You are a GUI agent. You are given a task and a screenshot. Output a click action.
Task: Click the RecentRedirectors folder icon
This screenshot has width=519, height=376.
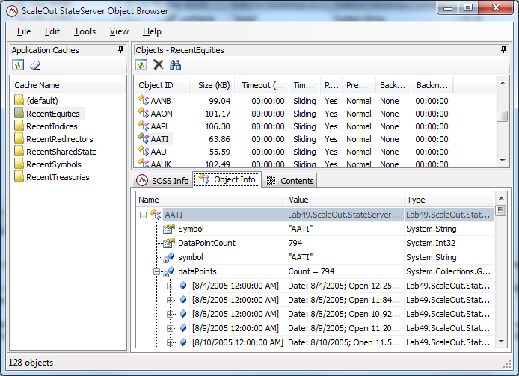[x=19, y=139]
